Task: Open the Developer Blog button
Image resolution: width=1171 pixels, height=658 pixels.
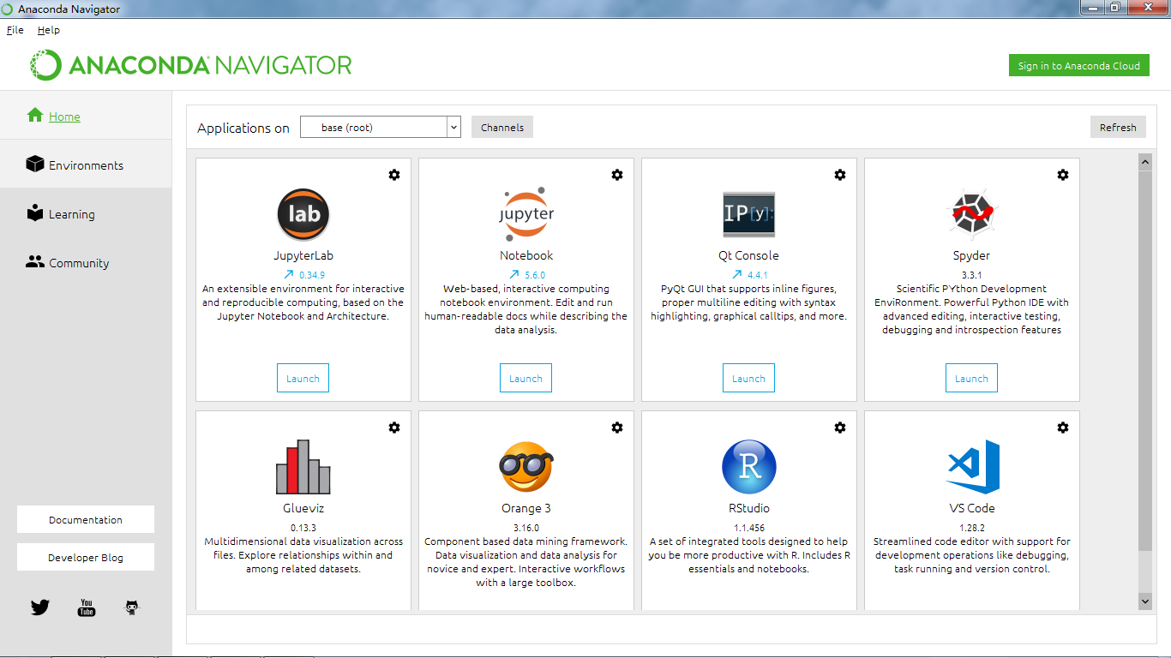Action: [x=86, y=557]
